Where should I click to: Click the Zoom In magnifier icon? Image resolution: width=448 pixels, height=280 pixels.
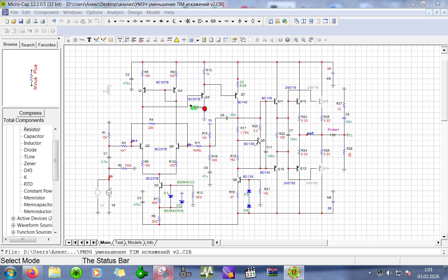click(x=296, y=40)
